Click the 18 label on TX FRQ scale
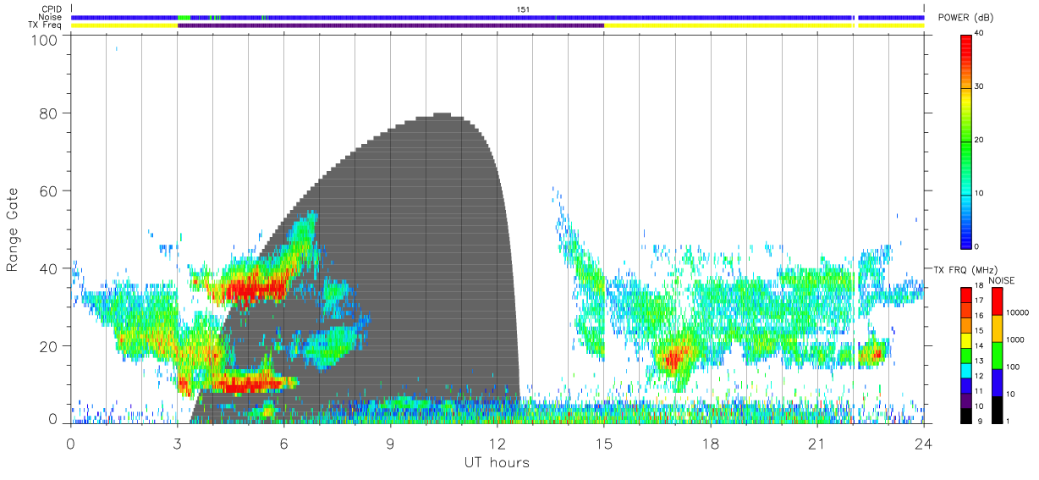Viewport: 1039px width, 480px height. click(979, 287)
